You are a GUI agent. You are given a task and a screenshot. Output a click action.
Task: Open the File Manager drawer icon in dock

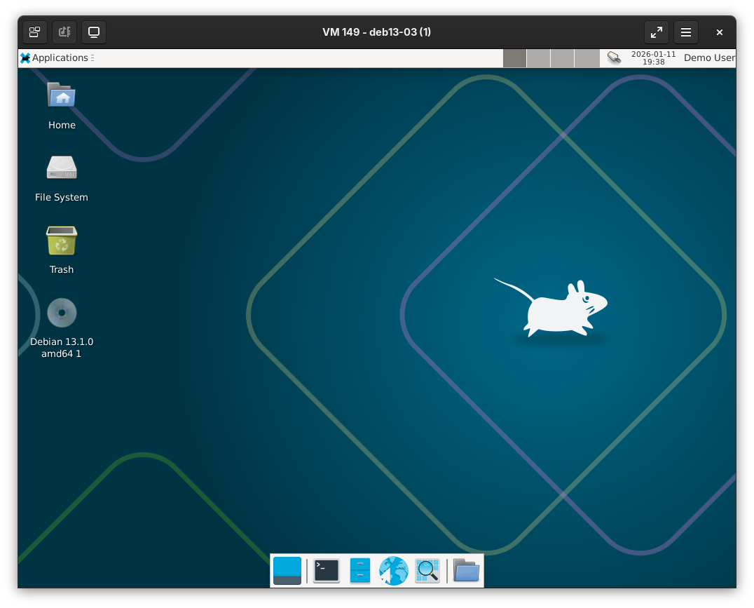(x=360, y=571)
